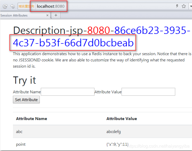Close the Session Attributes tab
192x151 pixels.
pos(47,15)
